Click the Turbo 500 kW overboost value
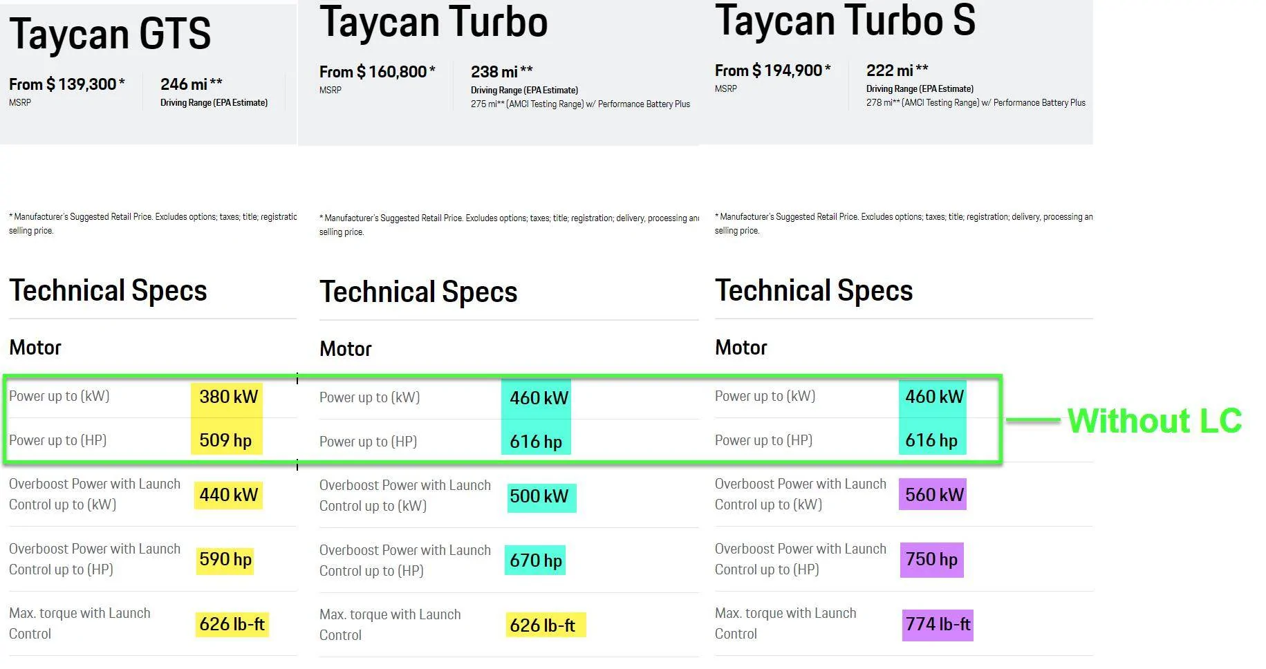1266x669 pixels. click(539, 496)
